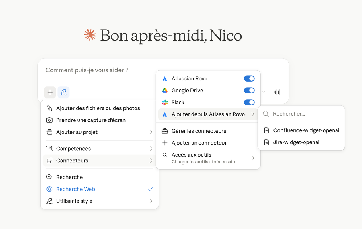This screenshot has width=362, height=229.
Task: Disable the Atlassian Rovo toggle
Action: point(249,79)
